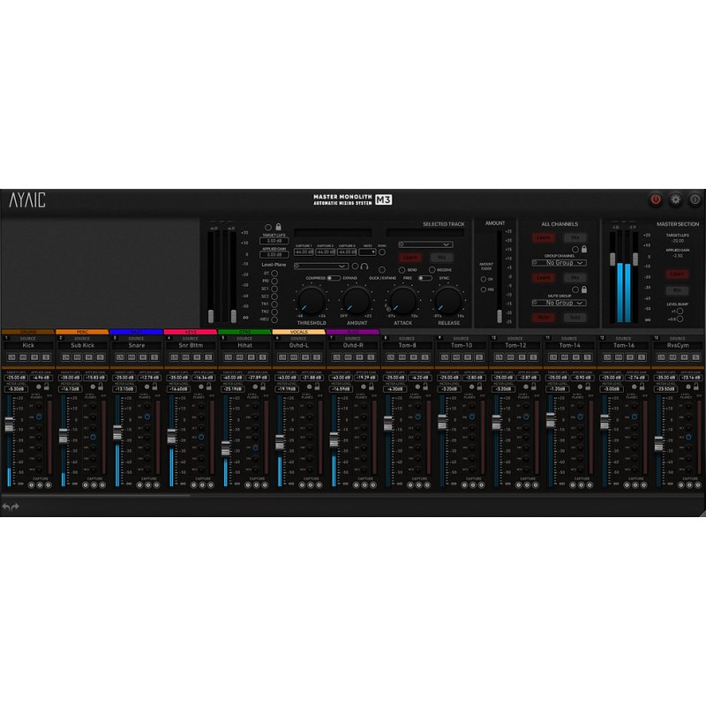Open the info button
Viewport: 706px width, 706px height.
click(695, 199)
